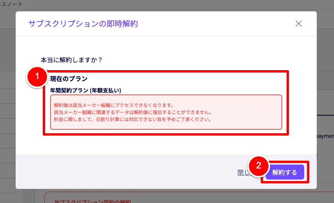Select the 年間契約プラン (年額支払い) plan label
This screenshot has width=334, height=203.
(x=85, y=91)
